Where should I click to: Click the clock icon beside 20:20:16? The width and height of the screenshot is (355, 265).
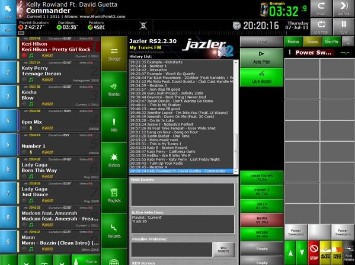237,25
